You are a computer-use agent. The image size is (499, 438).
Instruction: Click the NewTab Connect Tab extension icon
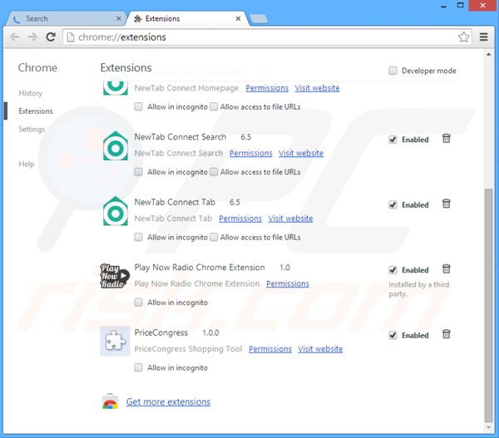(116, 211)
